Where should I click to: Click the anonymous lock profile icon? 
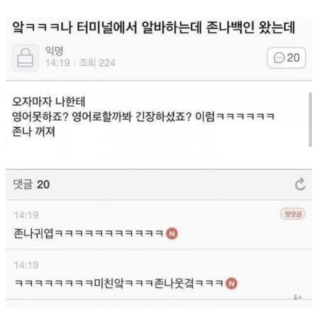point(25,58)
